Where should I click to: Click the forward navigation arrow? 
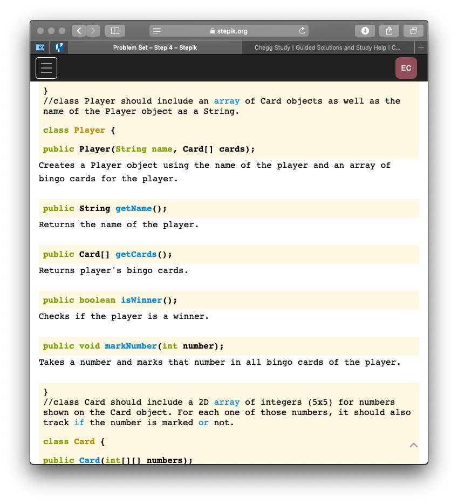tap(93, 30)
